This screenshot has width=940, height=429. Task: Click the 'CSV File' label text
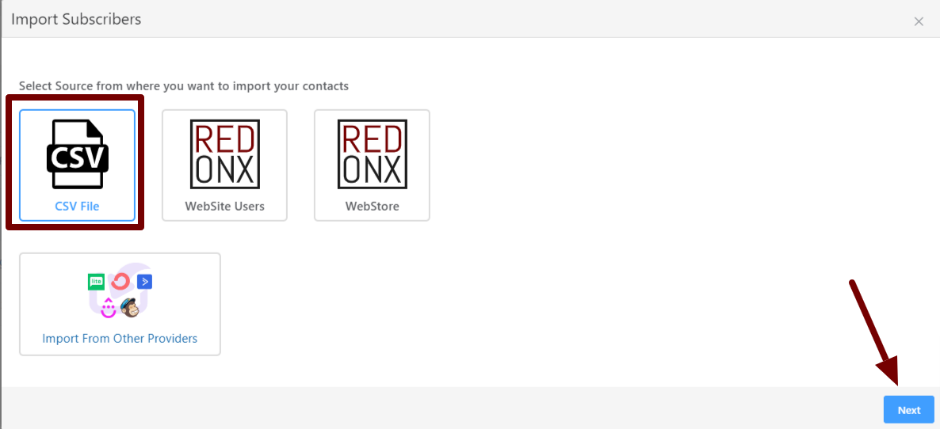tap(77, 207)
